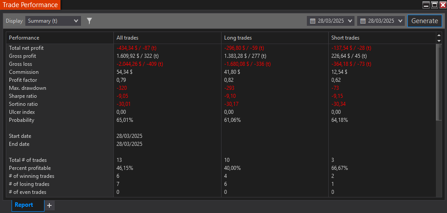This screenshot has height=213, width=447.
Task: Open the end date calendar picker icon
Action: click(x=363, y=21)
